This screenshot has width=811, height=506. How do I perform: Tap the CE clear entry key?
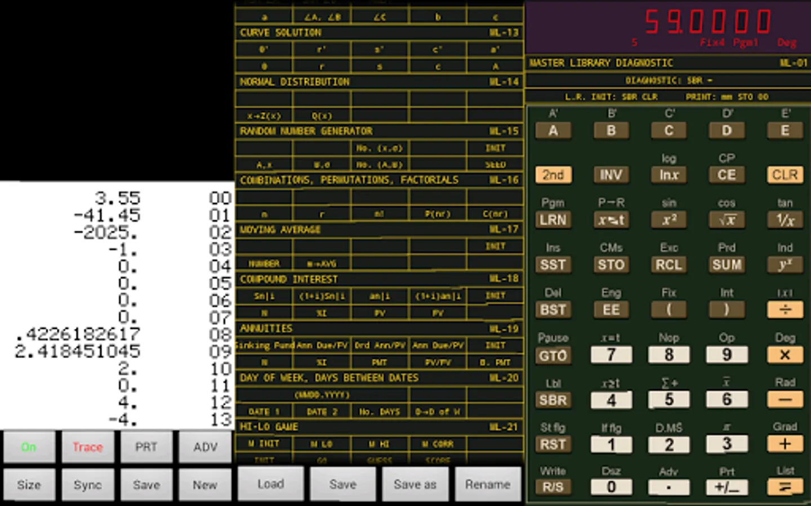727,175
